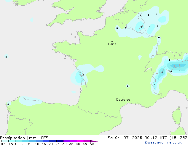Image resolution: width=188 pixels, height=145 pixels.
Task: Click the black dot marking Paris
Action: [112, 41]
